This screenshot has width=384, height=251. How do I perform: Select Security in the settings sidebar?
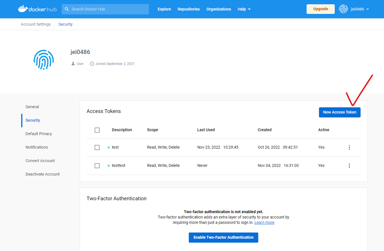(x=33, y=120)
